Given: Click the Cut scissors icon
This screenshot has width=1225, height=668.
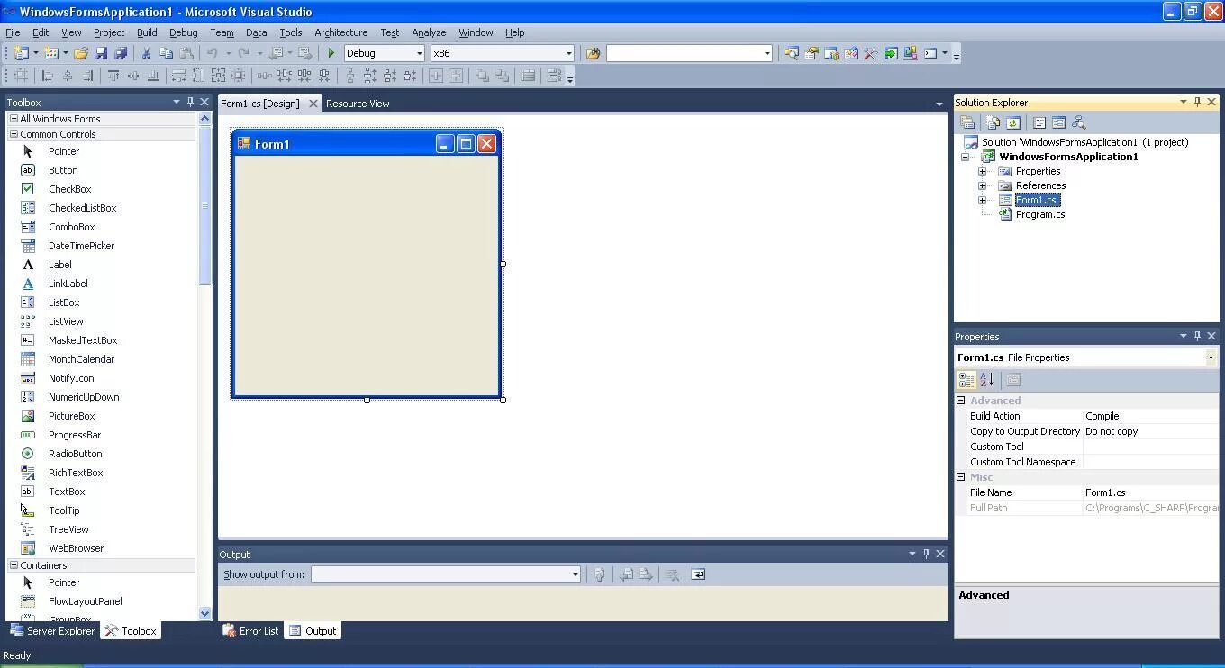Looking at the screenshot, I should 146,53.
